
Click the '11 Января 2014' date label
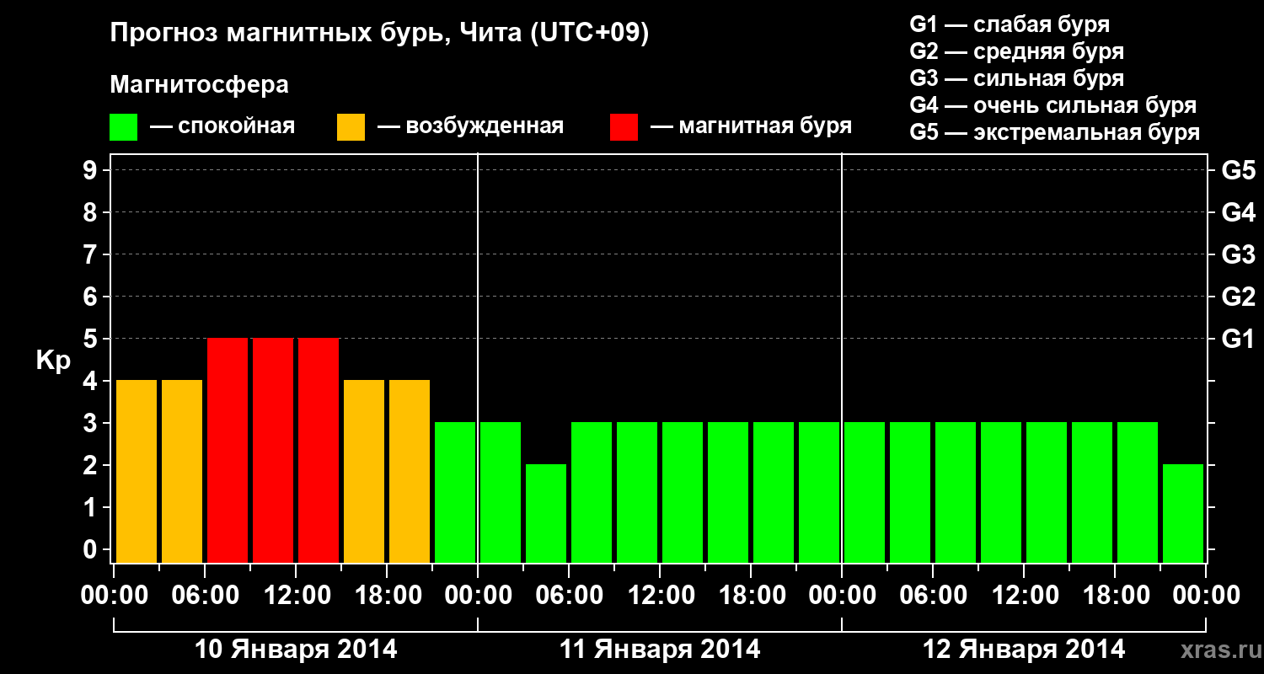(x=660, y=650)
